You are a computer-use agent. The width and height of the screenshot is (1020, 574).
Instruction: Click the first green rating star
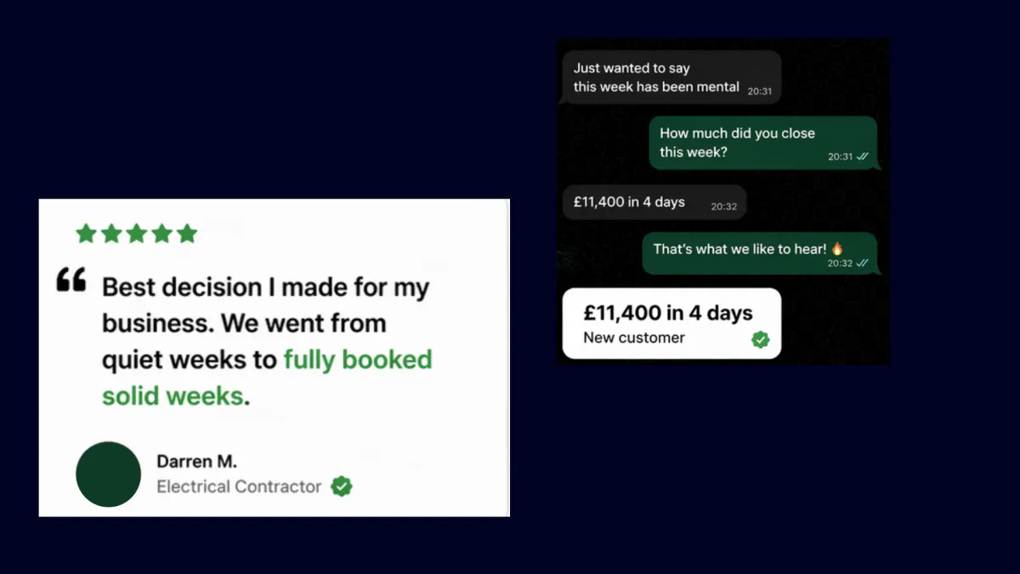86,234
